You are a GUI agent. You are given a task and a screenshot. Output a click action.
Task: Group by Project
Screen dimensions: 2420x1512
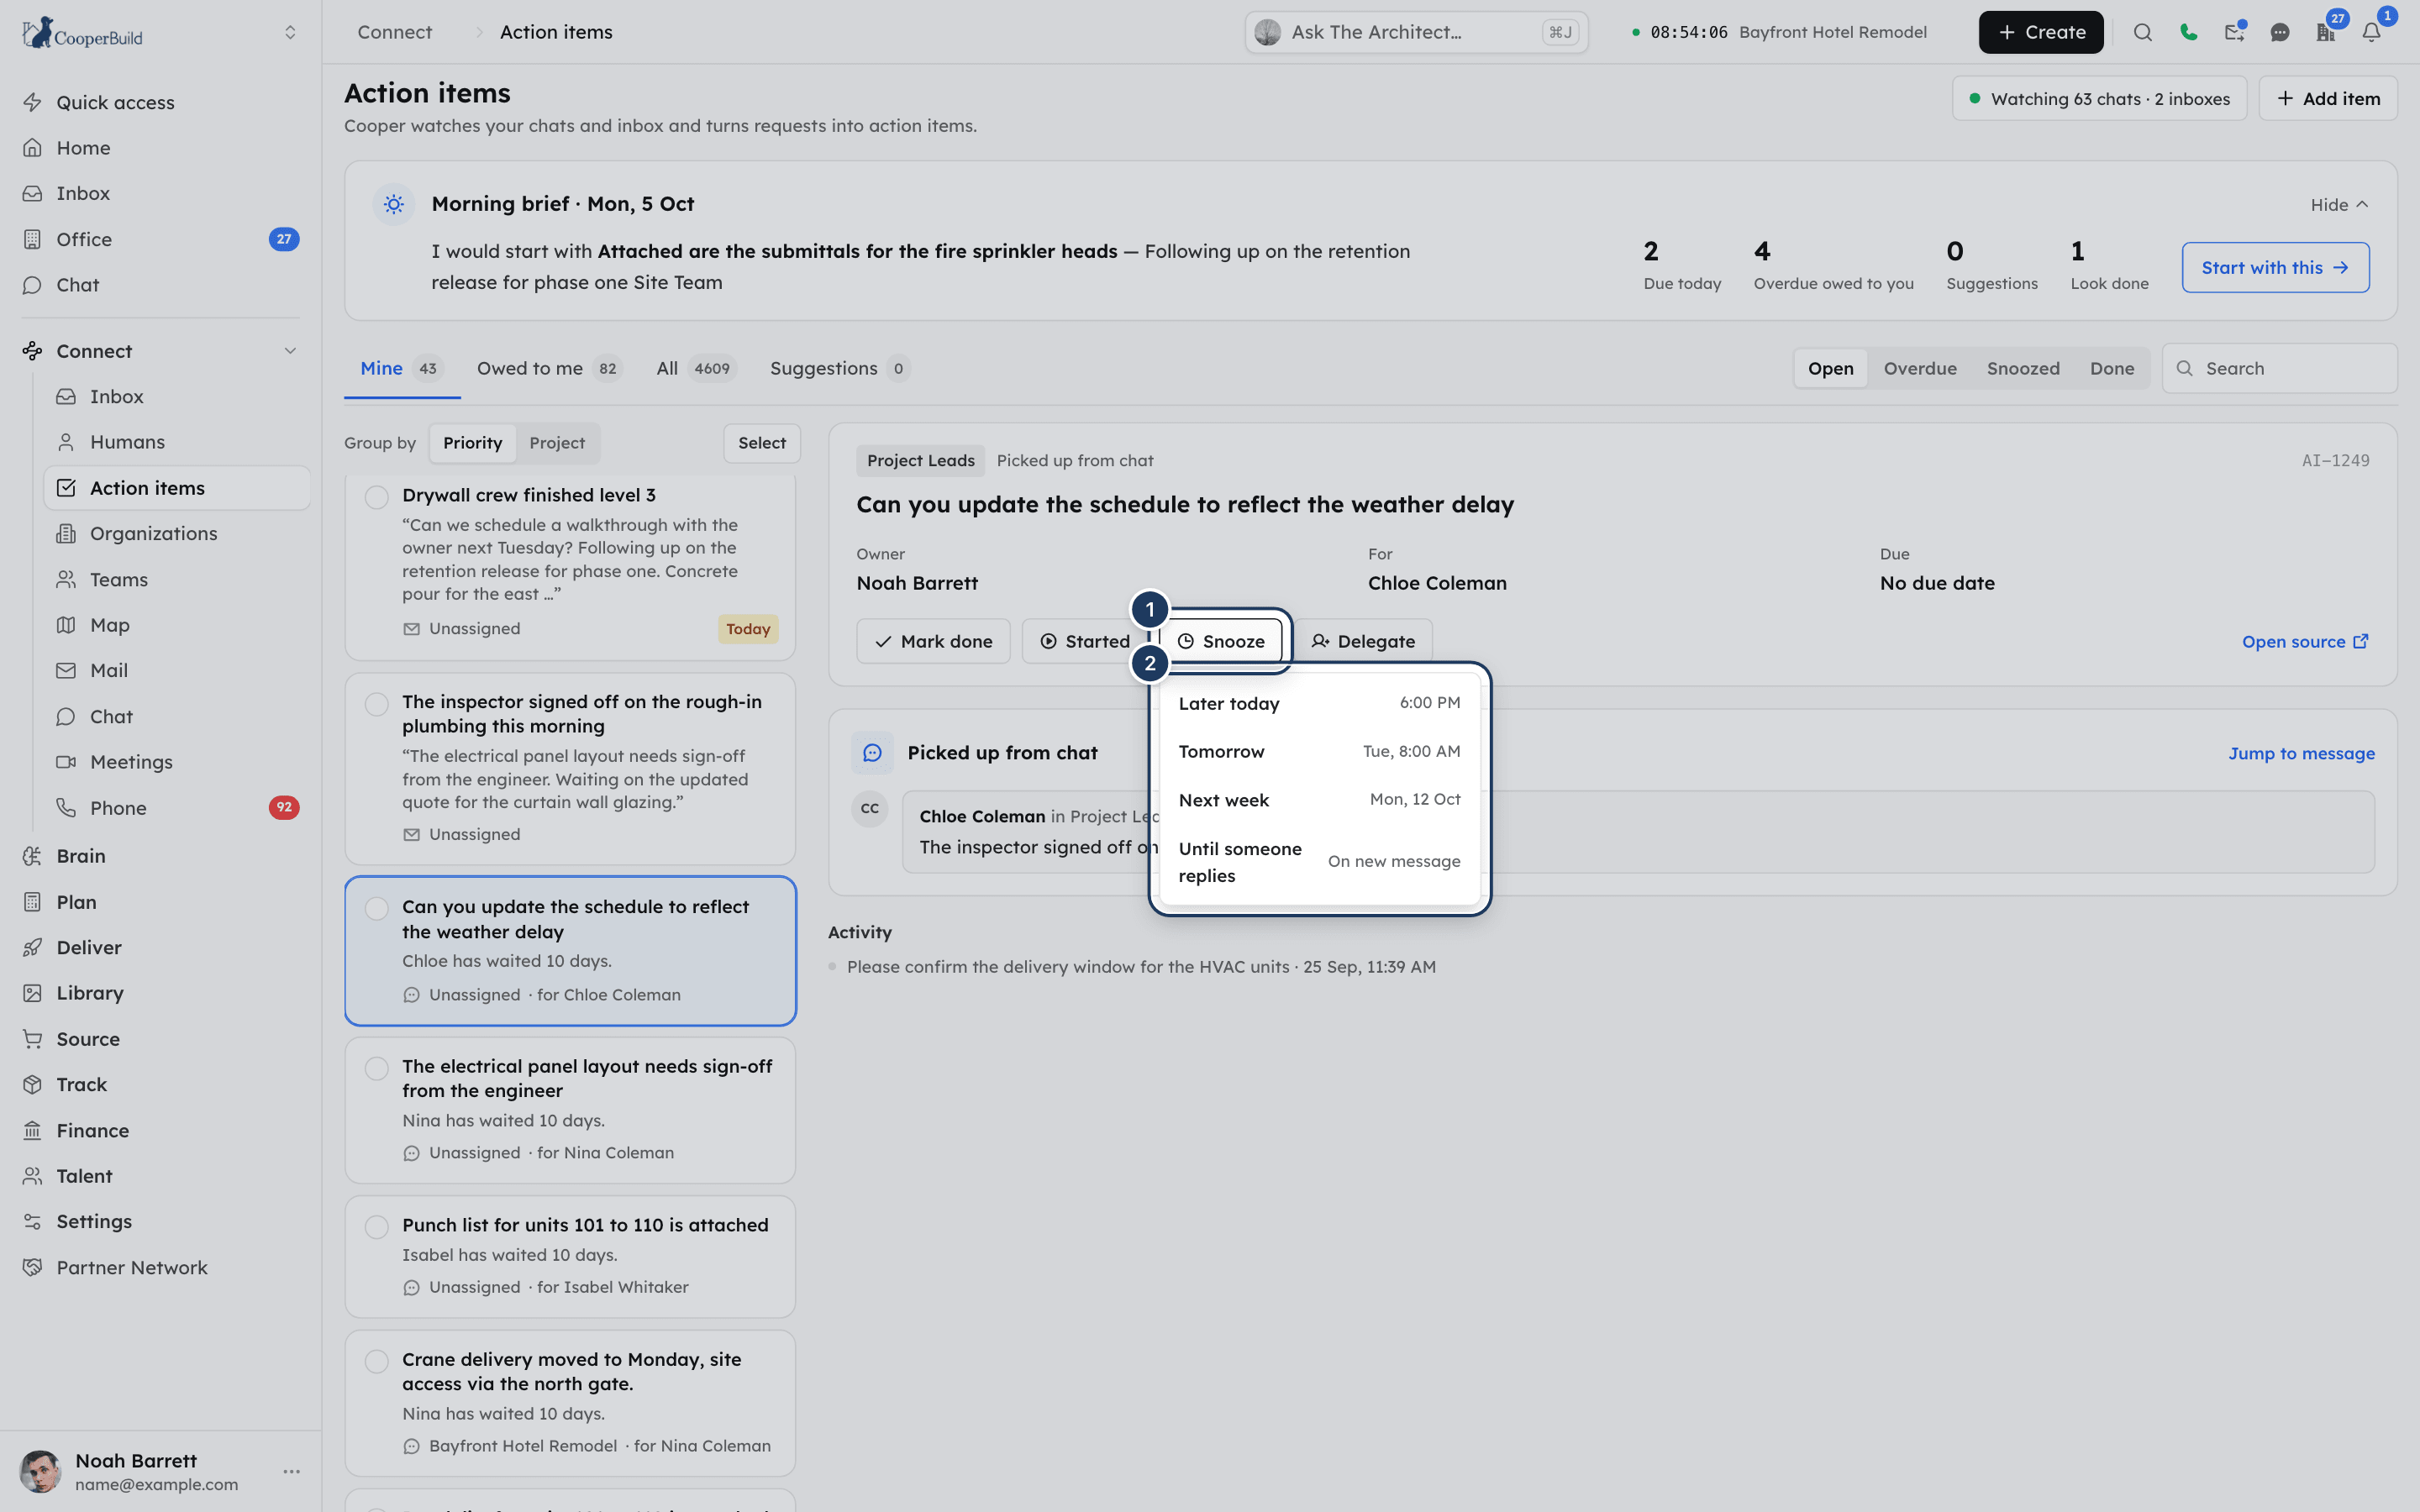(556, 443)
